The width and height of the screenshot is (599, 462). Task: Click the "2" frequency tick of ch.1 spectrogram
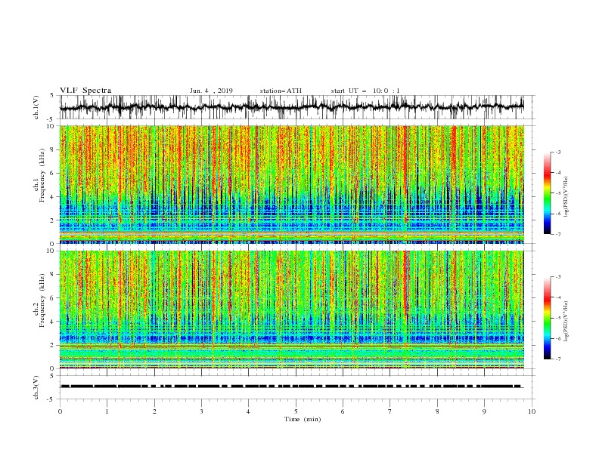(x=54, y=220)
